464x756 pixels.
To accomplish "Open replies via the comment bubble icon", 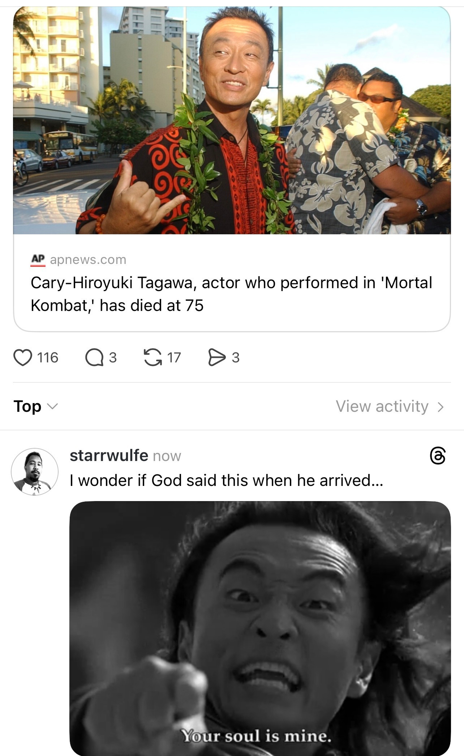I will pos(94,358).
